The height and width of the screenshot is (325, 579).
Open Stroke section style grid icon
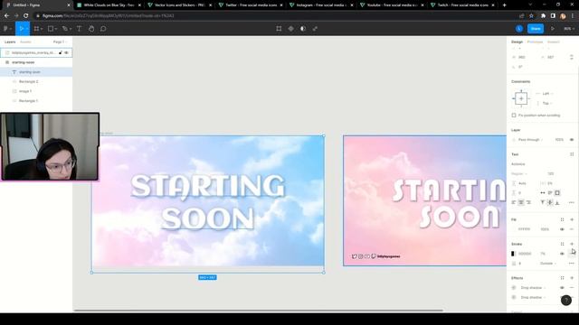click(x=562, y=244)
